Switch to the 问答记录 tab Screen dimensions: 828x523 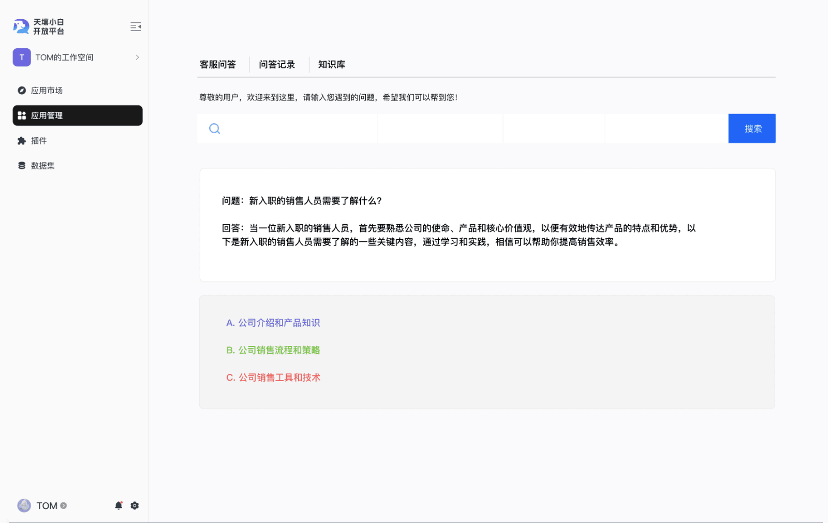277,64
